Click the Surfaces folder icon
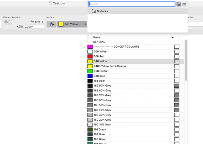 94,11
